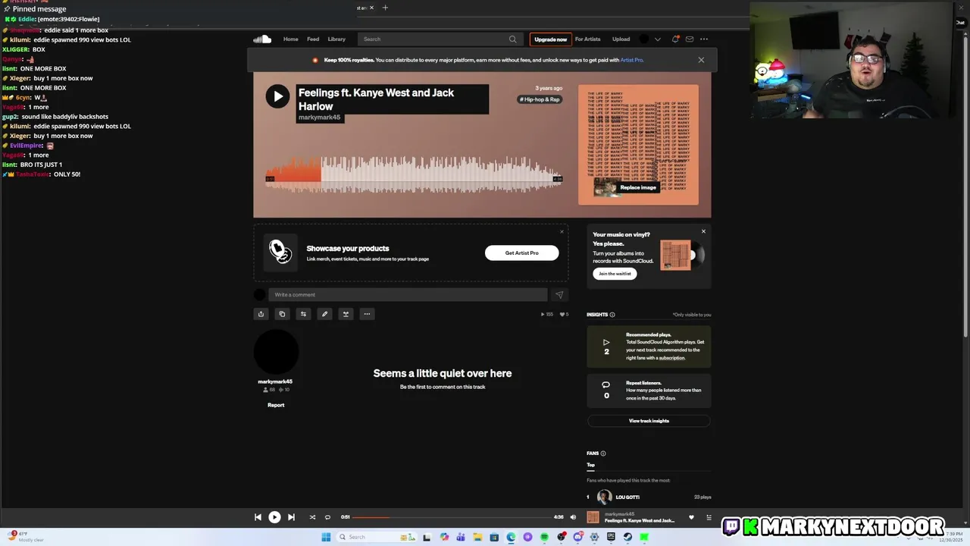Dismiss the Keep 100% royalties banner
The width and height of the screenshot is (970, 546).
tap(701, 60)
